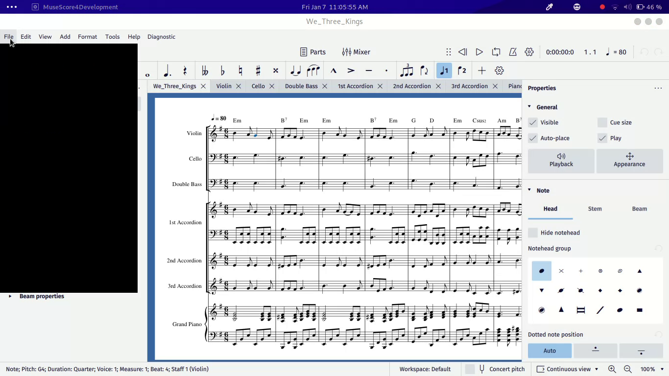The image size is (669, 376).
Task: Open the system volume indicator
Action: pyautogui.click(x=628, y=7)
